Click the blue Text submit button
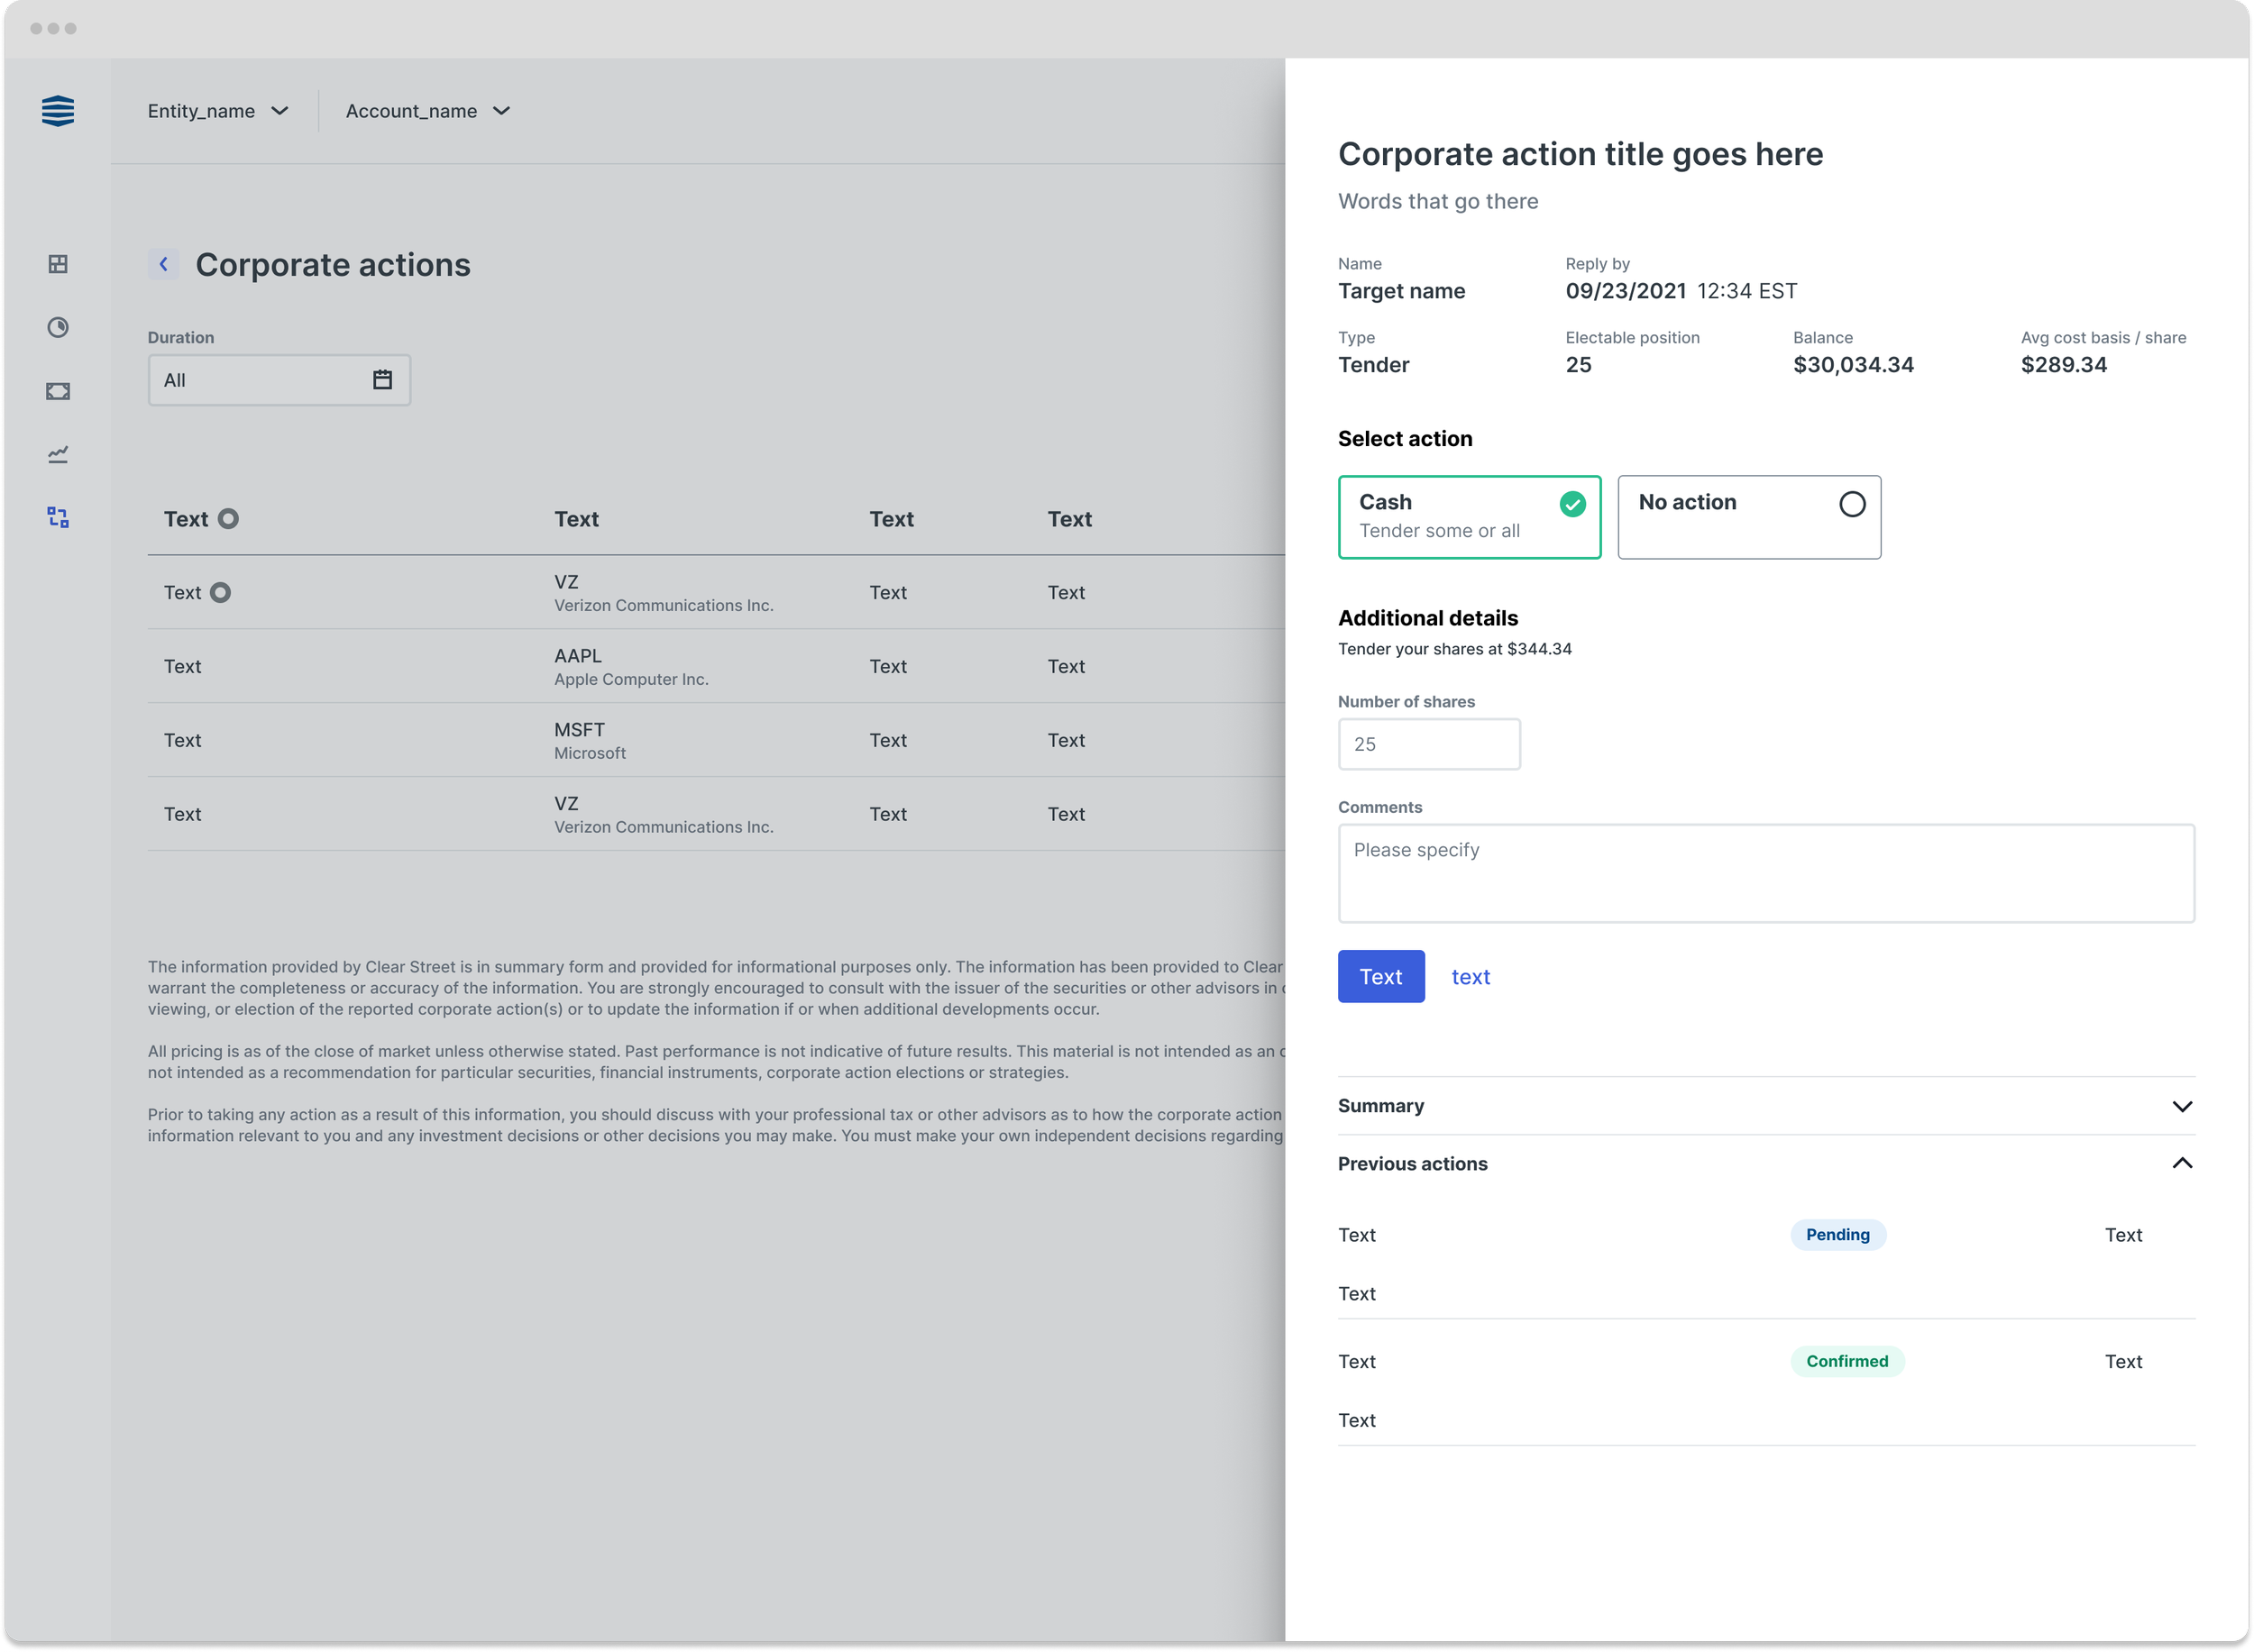This screenshot has height=1652, width=2254. coord(1380,976)
